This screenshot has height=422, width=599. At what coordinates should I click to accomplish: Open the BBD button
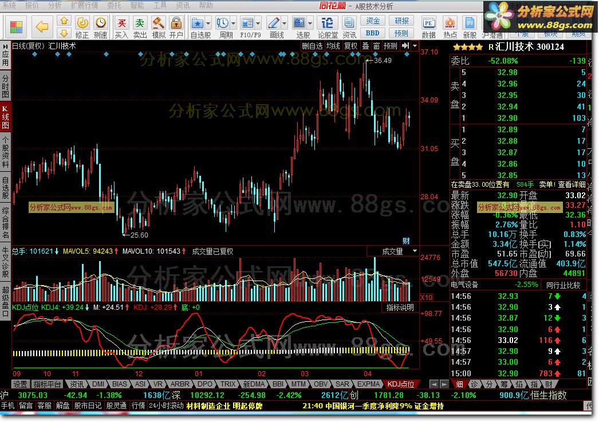(x=372, y=33)
